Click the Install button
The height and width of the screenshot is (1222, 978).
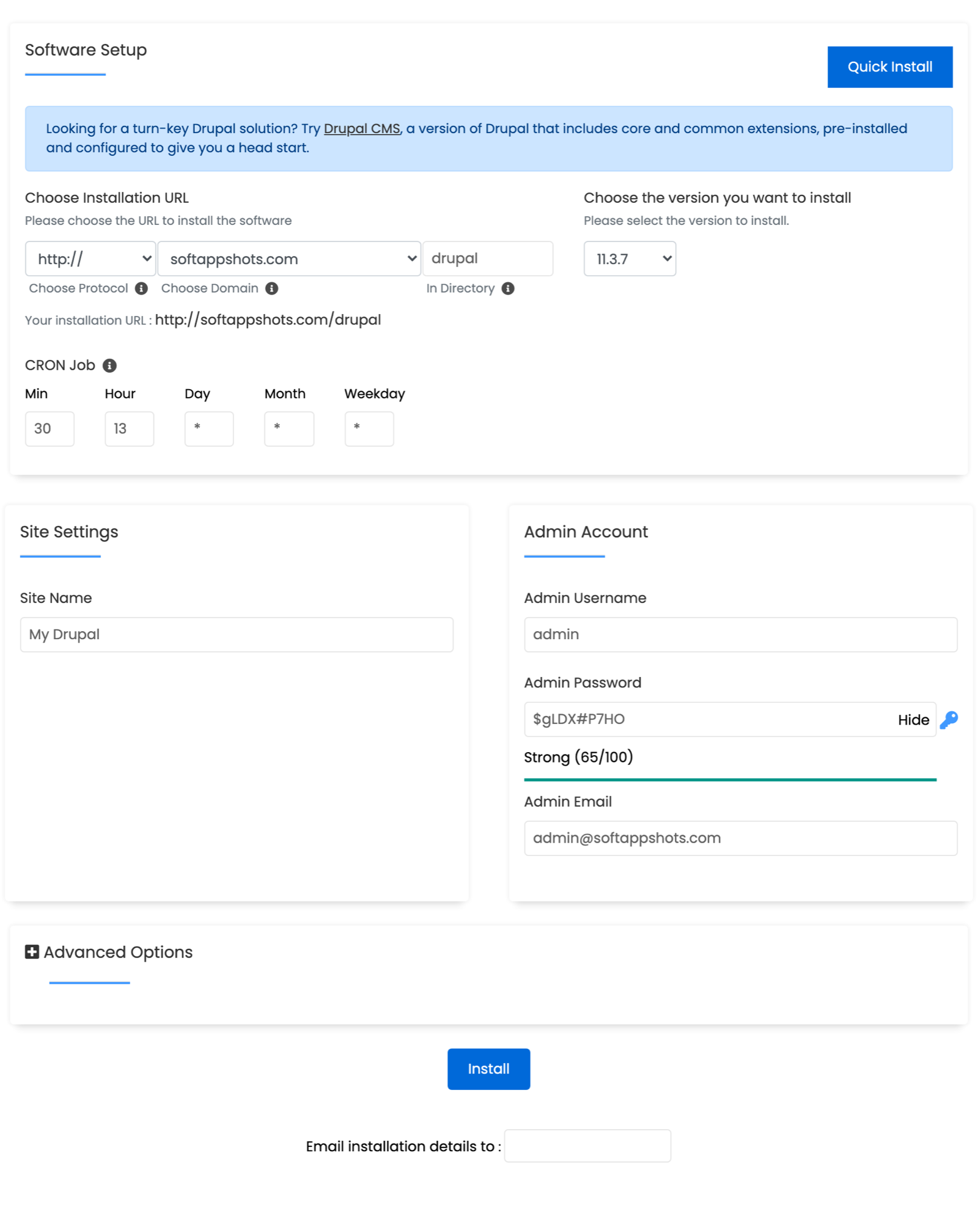[x=488, y=1069]
